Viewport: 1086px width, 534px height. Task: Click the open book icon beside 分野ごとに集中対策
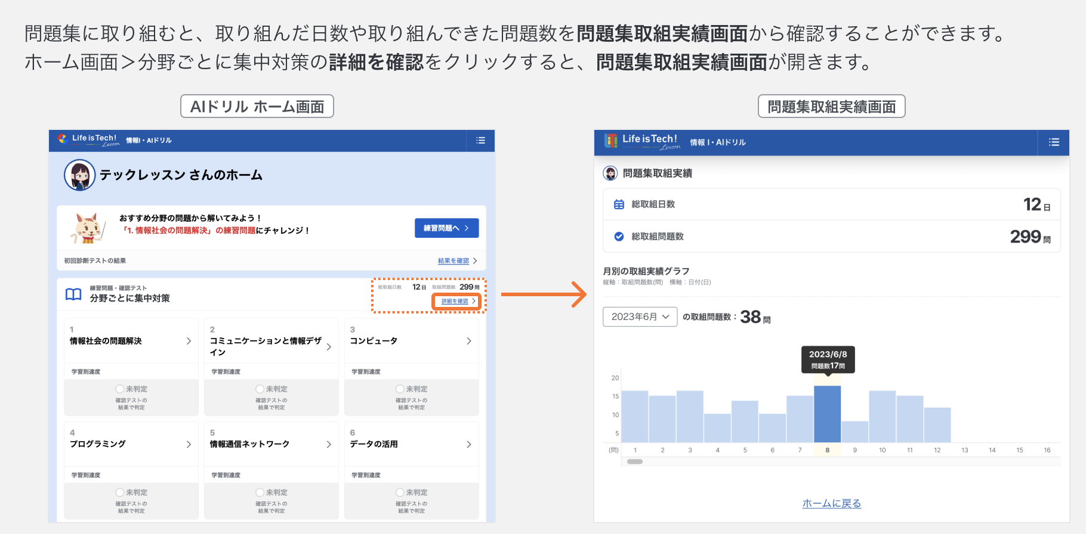coord(73,294)
